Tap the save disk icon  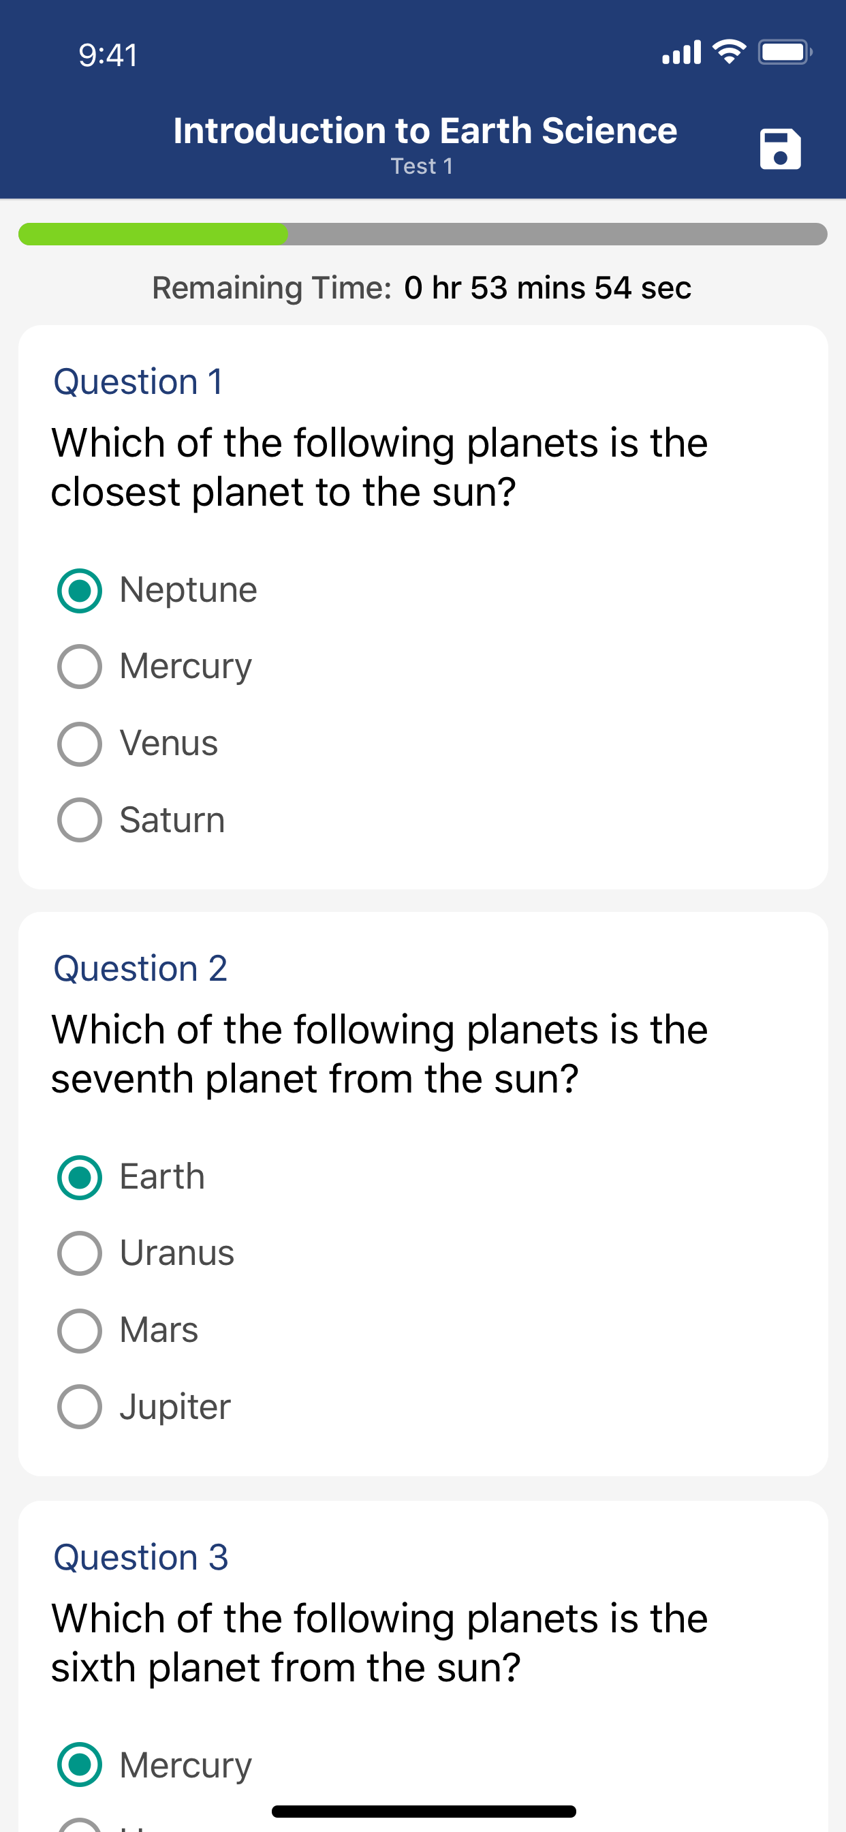780,149
